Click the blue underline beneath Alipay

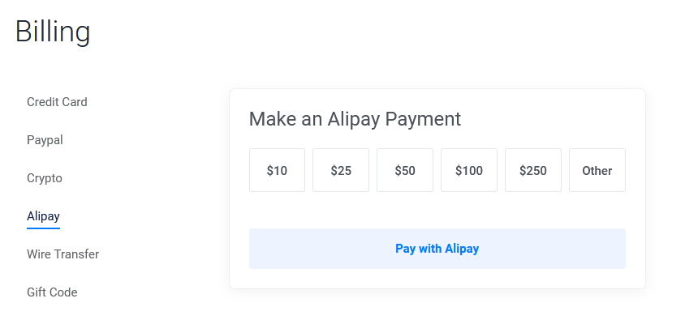(43, 228)
